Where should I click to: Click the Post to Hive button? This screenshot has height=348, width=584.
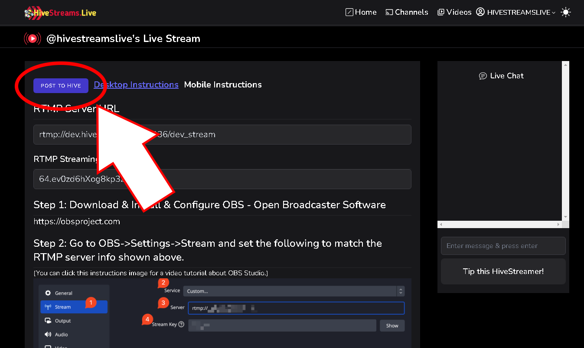(x=61, y=86)
